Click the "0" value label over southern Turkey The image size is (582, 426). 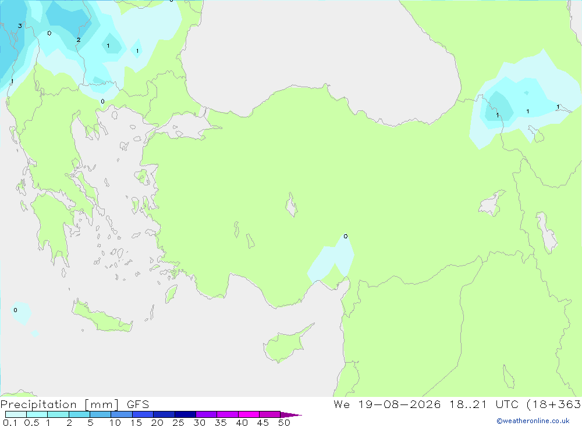pos(346,236)
